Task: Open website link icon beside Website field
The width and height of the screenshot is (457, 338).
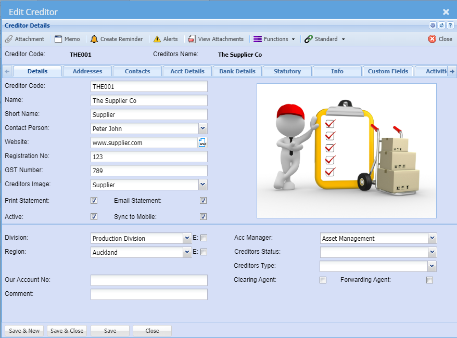Action: [202, 142]
